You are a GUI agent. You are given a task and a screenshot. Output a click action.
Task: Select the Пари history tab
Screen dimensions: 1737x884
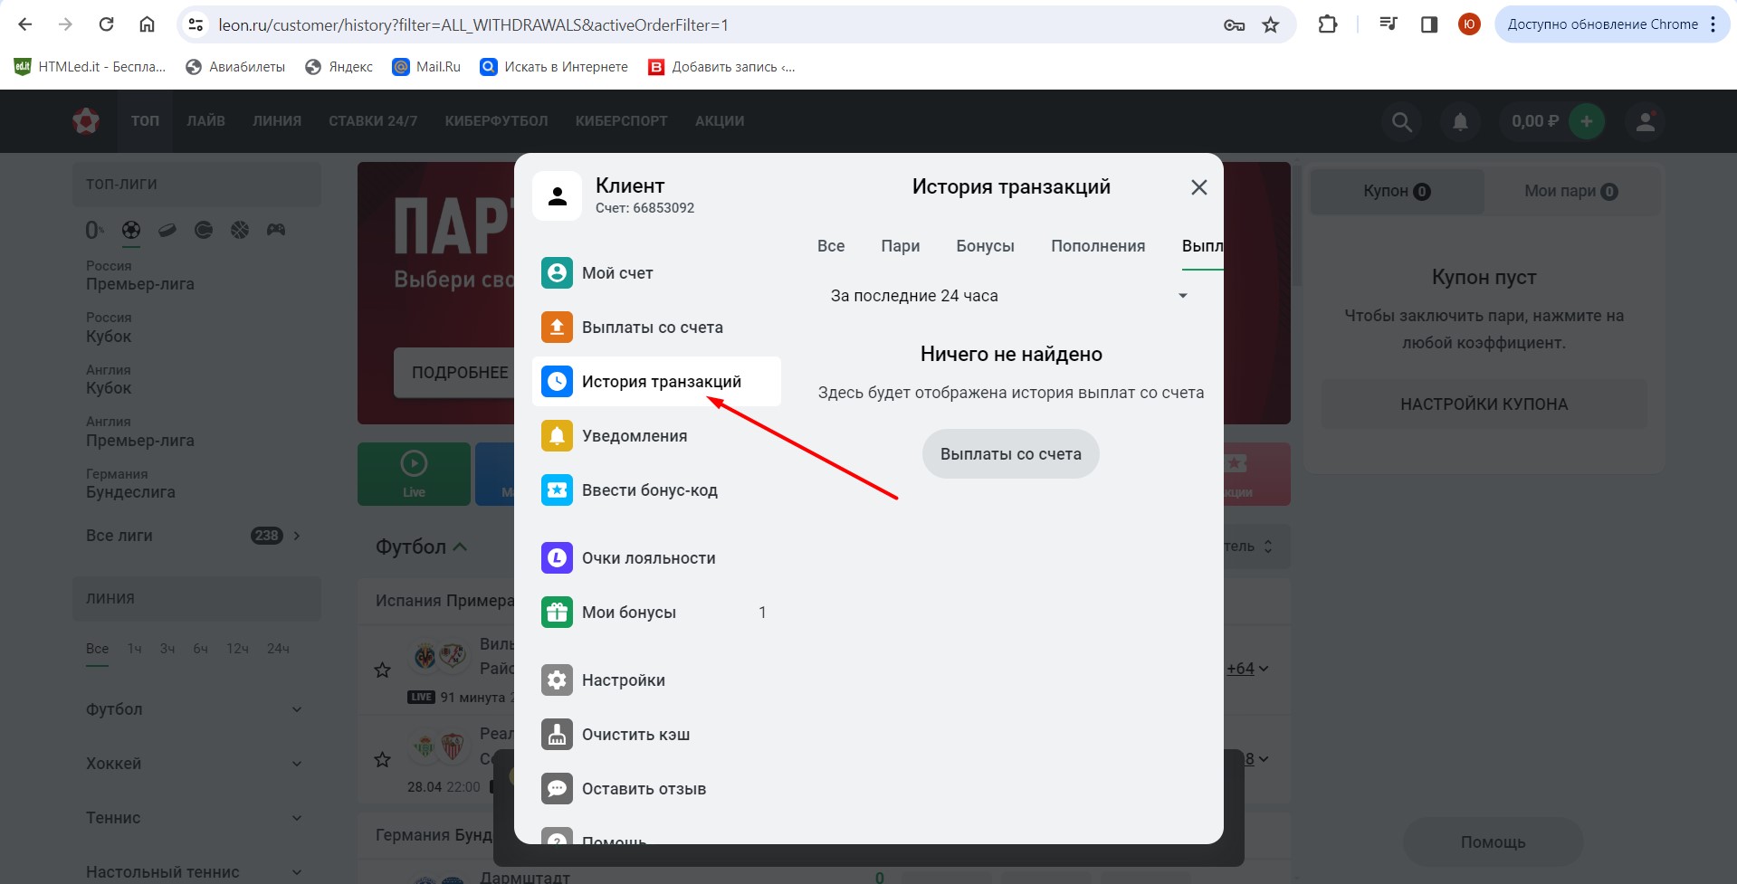(900, 246)
